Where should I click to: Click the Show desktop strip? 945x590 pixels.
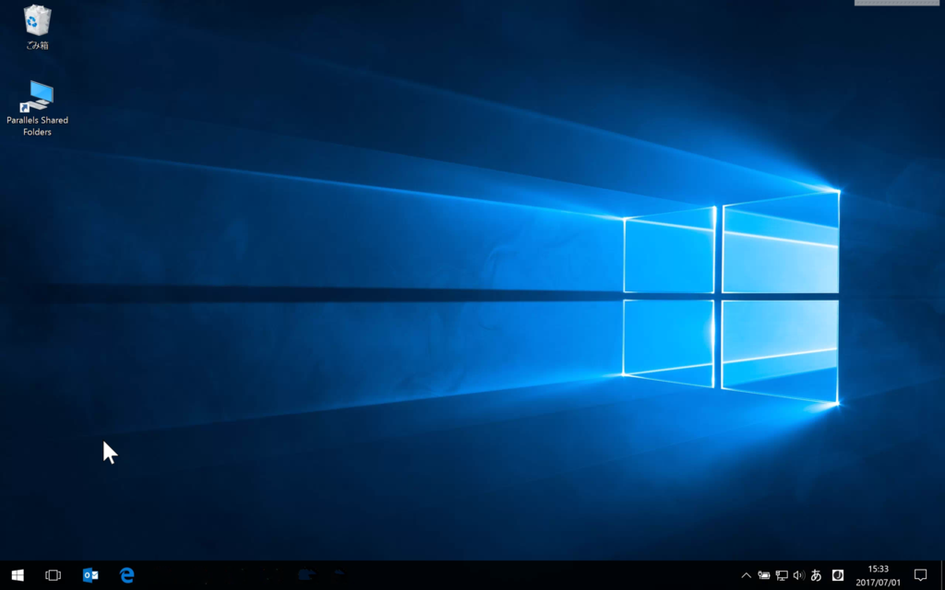click(x=942, y=575)
